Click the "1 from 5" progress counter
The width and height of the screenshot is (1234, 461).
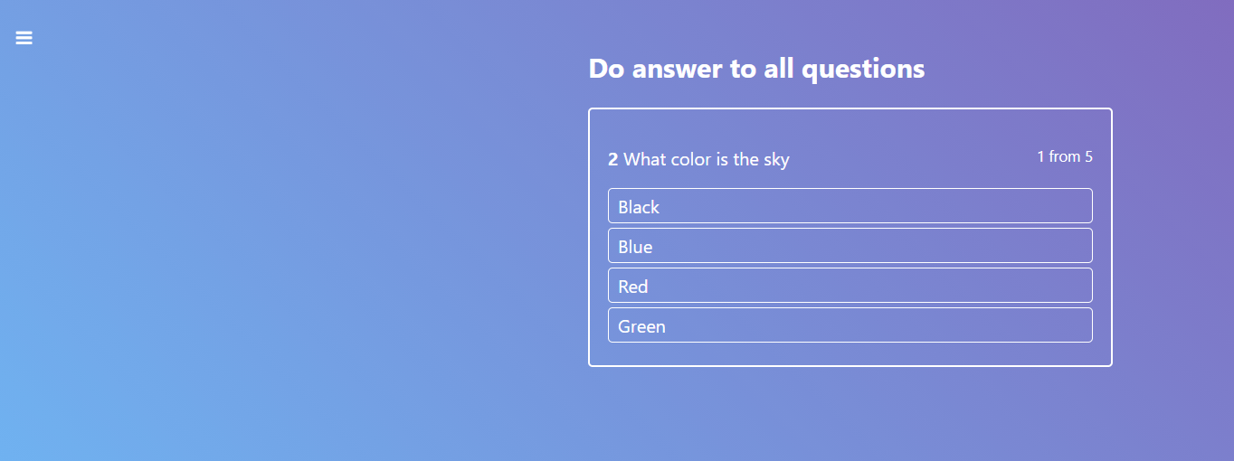pyautogui.click(x=1064, y=156)
